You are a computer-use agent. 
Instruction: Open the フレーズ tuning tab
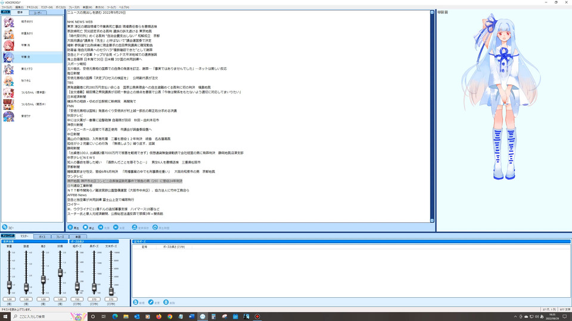coord(60,237)
